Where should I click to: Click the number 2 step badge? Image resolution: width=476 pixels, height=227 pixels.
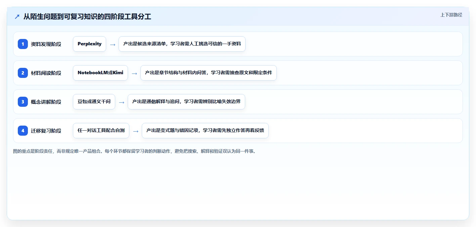click(23, 73)
